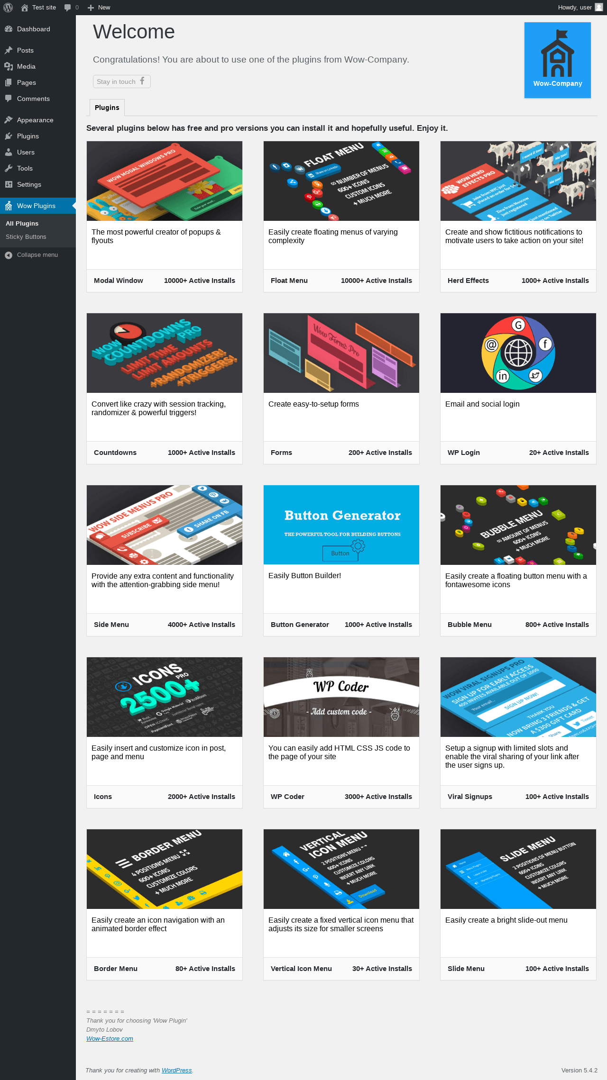This screenshot has width=607, height=1080.
Task: Open the Howdy, user account menu
Action: [580, 8]
